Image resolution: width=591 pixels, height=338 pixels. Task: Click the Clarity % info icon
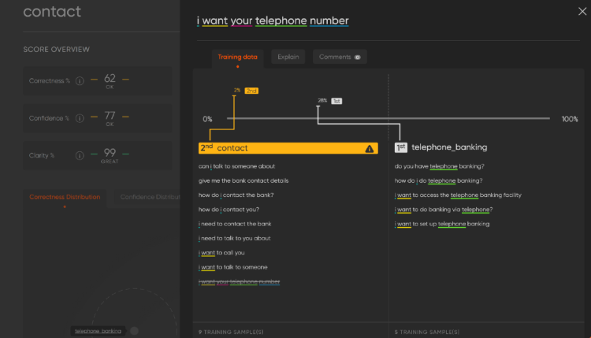coord(80,155)
